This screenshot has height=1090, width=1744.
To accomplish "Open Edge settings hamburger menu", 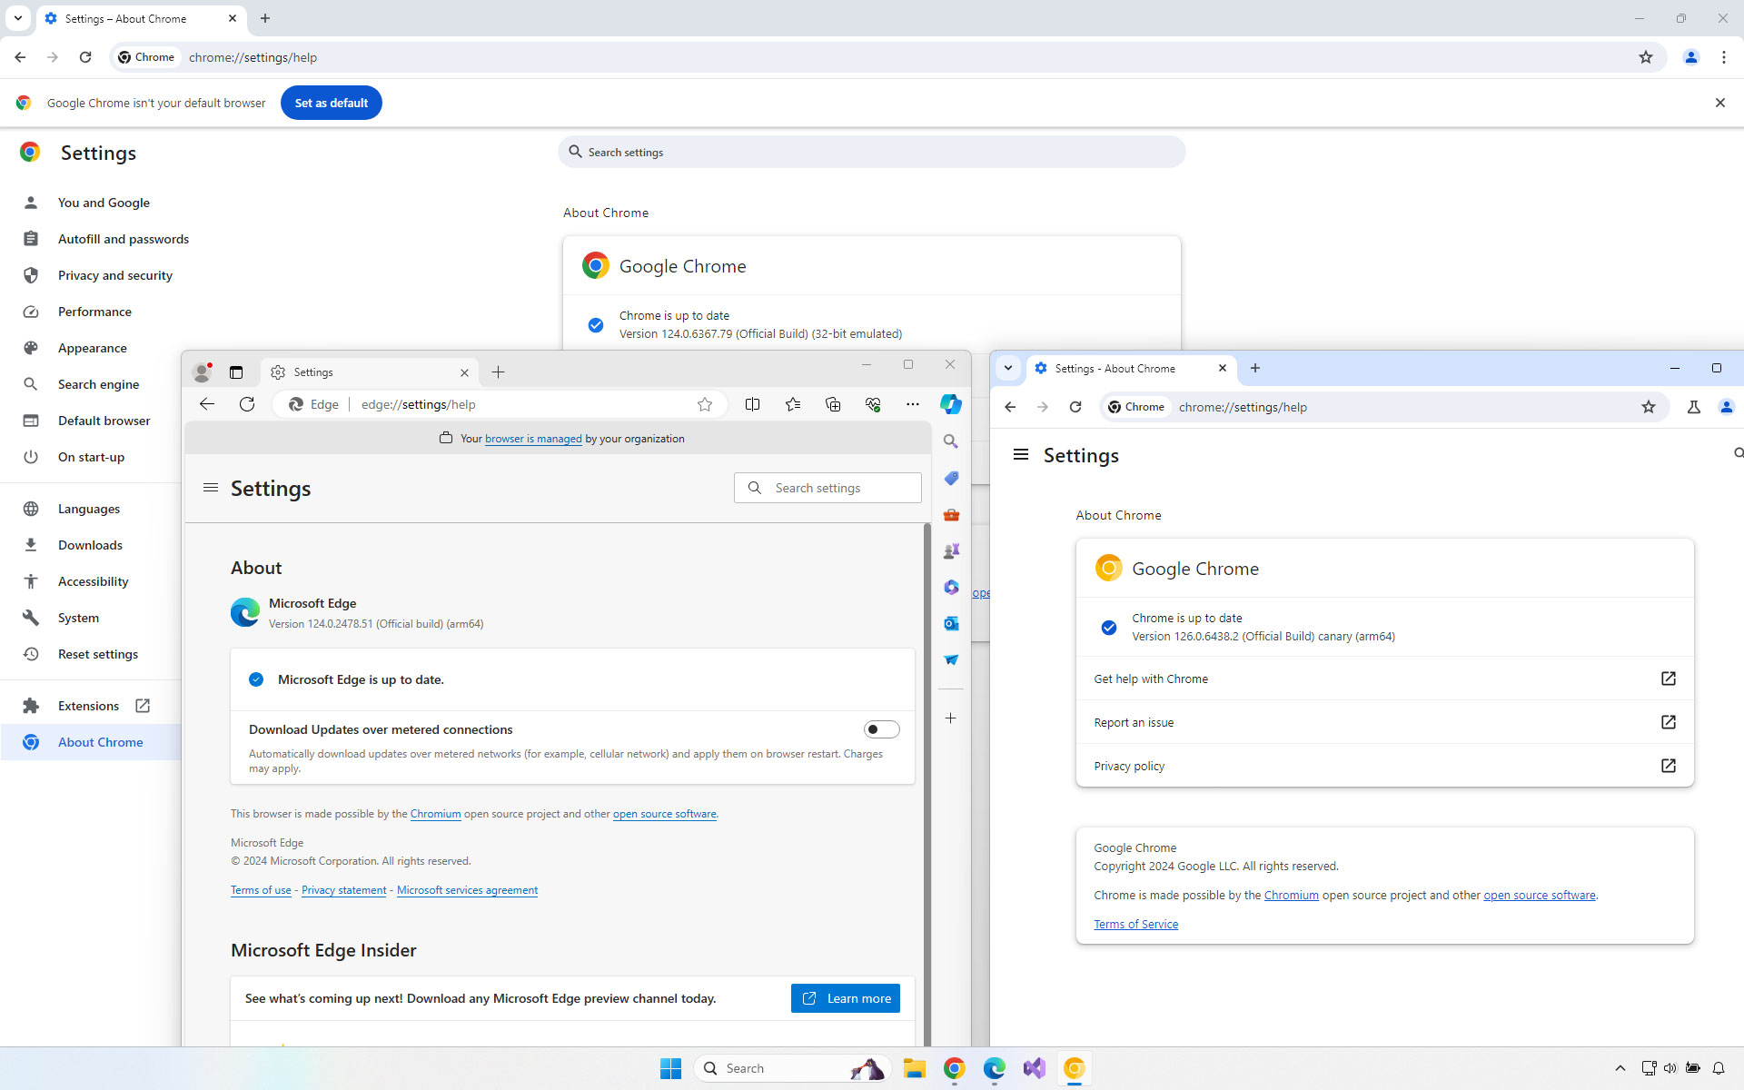I will (211, 488).
